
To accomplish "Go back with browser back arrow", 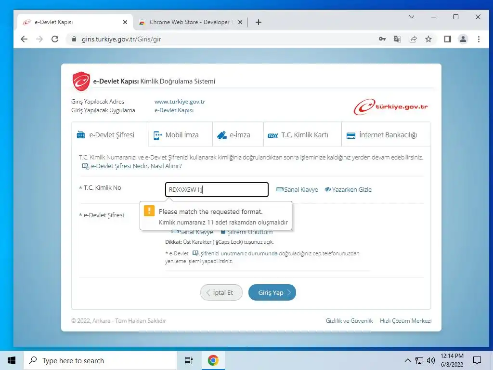I will pos(24,39).
